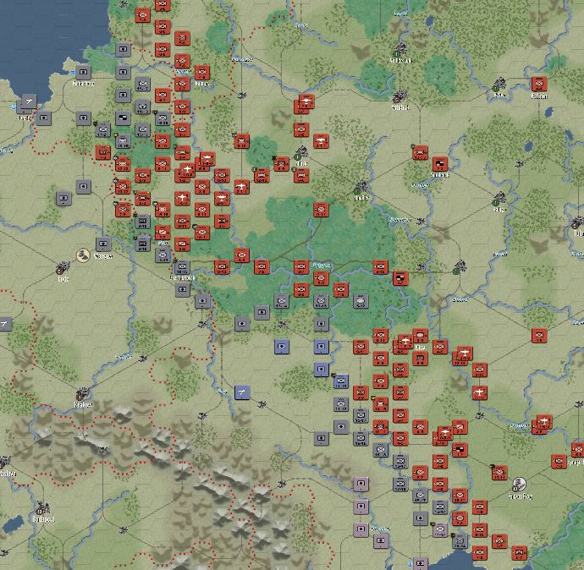The width and height of the screenshot is (584, 570).
Task: Select the red tank unit on Smolensk
Action: [440, 164]
